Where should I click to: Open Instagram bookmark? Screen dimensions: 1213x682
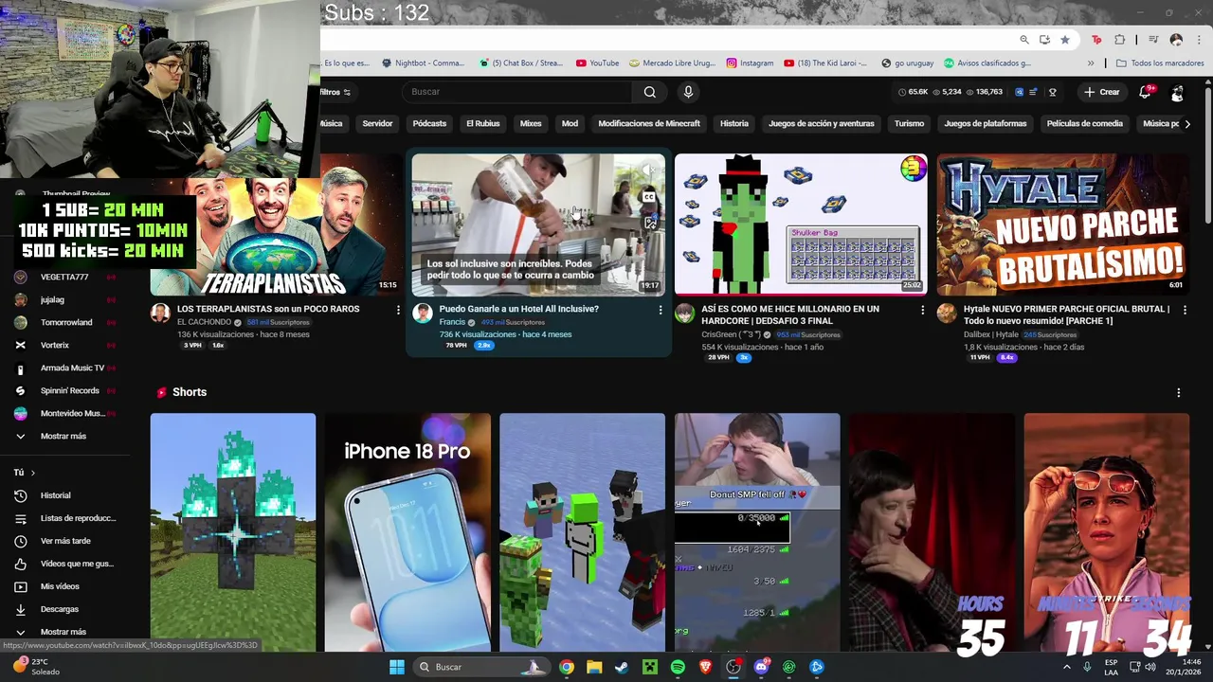[x=750, y=63]
